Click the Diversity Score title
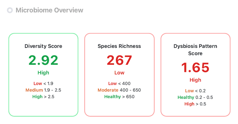This screenshot has height=124, width=238. (x=43, y=46)
